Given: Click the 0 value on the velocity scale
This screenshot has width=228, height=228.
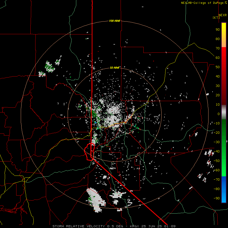Looking at the screenshot, I should [x=219, y=114].
